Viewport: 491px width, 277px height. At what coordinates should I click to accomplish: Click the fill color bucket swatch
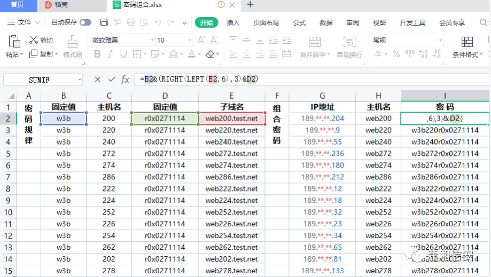point(173,54)
